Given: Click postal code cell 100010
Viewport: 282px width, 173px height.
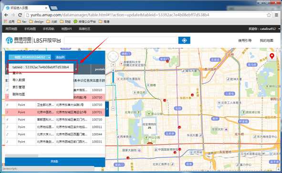Looking at the screenshot, I should pyautogui.click(x=97, y=90).
